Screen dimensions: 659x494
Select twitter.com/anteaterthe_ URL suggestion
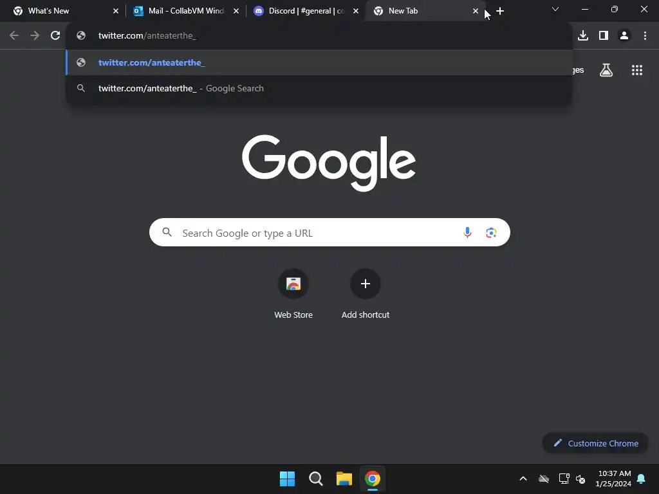point(319,62)
